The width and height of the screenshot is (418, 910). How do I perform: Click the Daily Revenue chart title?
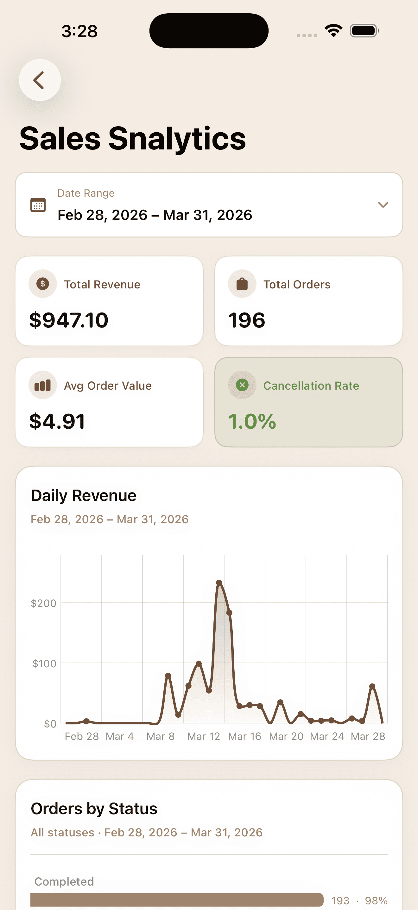[x=84, y=495]
